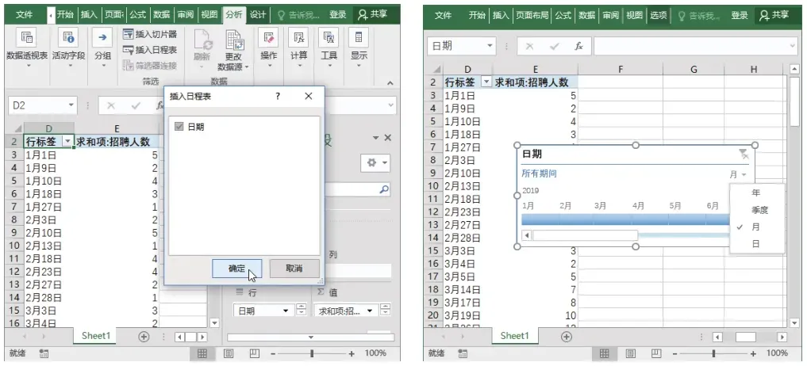Select 年 in timeline level menu
The width and height of the screenshot is (807, 366).
coord(755,193)
